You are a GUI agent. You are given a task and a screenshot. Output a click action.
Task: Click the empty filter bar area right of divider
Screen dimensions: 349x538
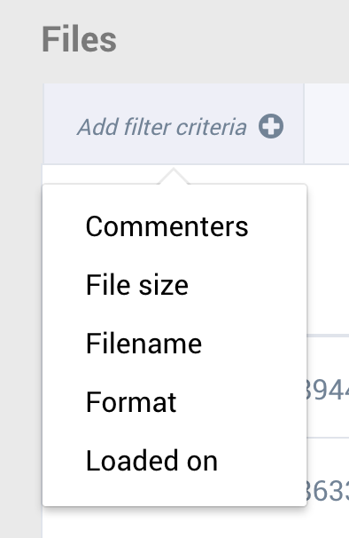coord(327,123)
